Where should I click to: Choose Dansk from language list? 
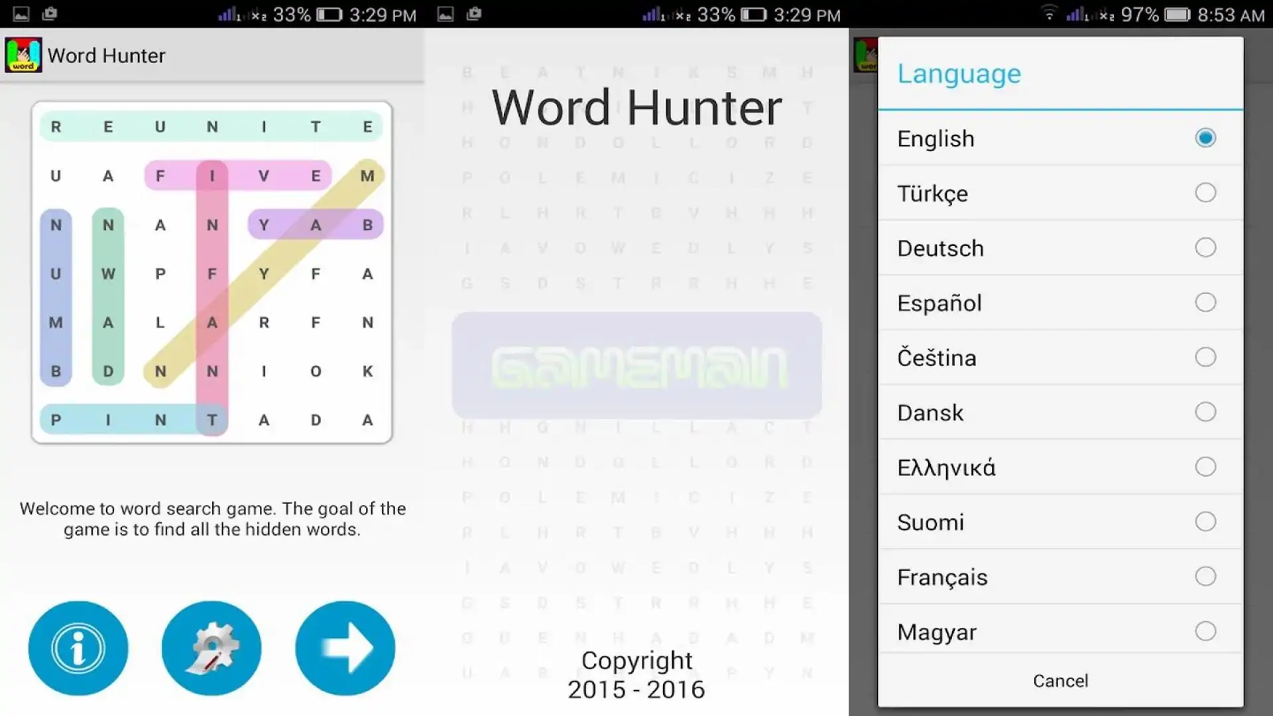1060,412
